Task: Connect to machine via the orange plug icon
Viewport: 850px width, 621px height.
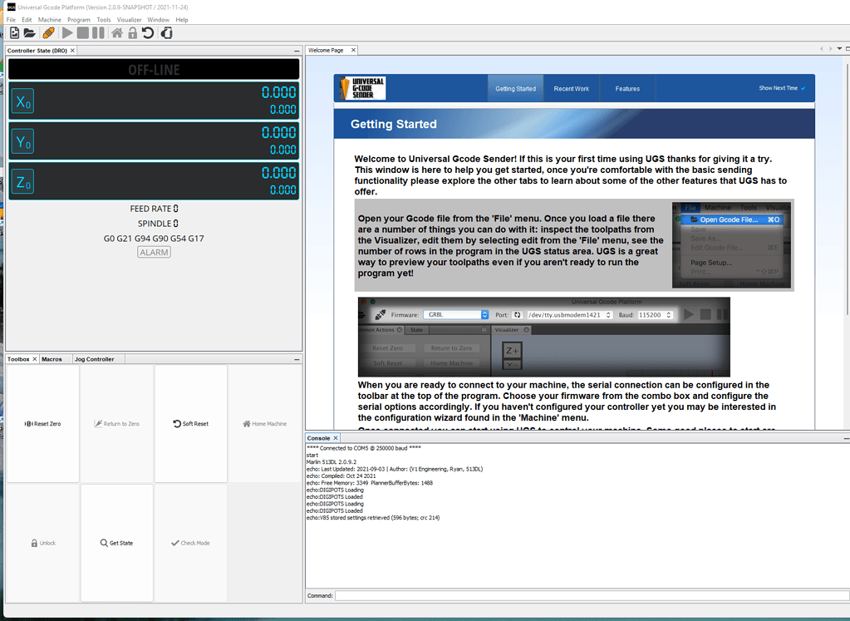Action: [50, 32]
